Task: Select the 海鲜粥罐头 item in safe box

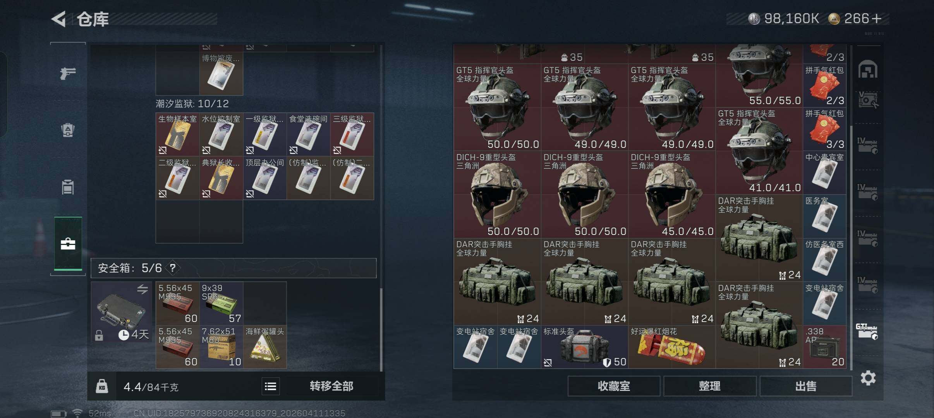Action: 265,347
